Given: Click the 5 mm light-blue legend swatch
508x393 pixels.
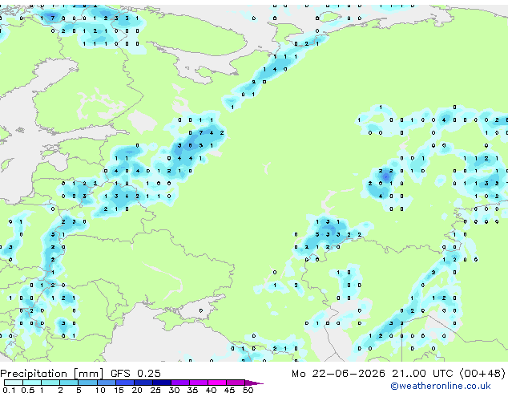Looking at the screenshot, I should pos(87,383).
